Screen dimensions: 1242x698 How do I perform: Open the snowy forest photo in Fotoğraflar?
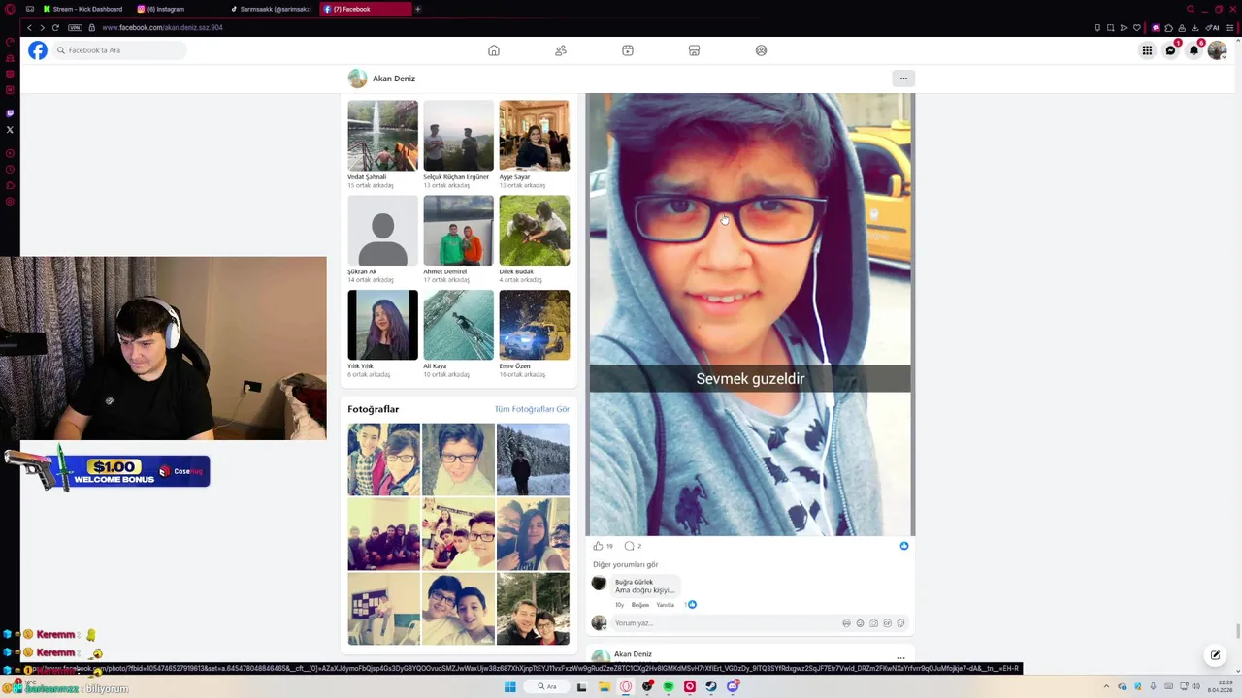pos(533,459)
